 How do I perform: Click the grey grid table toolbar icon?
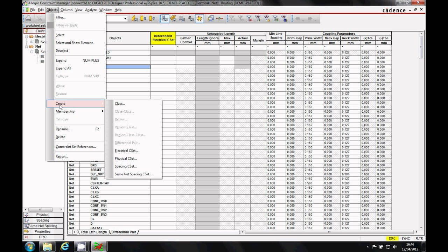click(x=182, y=19)
